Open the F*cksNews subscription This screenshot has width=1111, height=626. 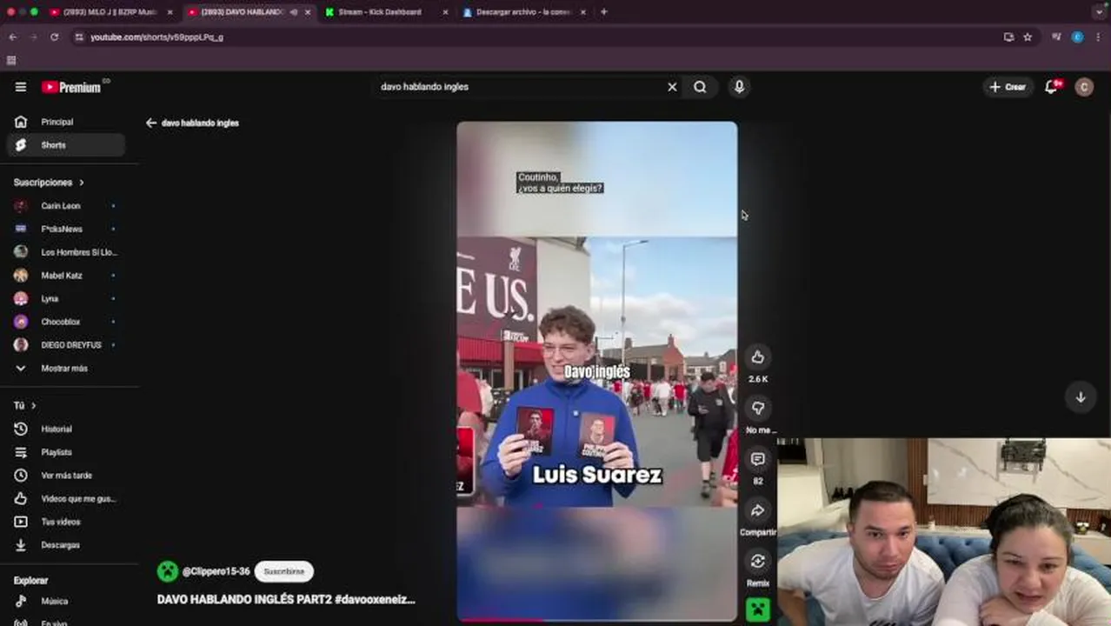click(x=65, y=229)
